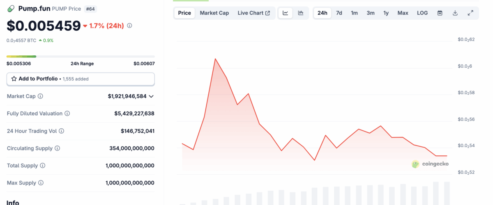Select the Max time range
Screen dimensions: 493x205
(x=403, y=13)
